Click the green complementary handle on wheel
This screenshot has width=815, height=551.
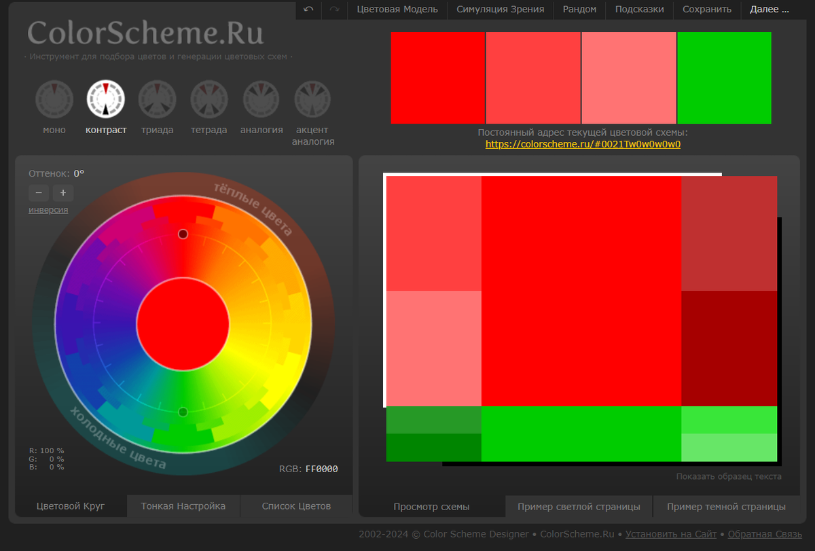click(183, 412)
